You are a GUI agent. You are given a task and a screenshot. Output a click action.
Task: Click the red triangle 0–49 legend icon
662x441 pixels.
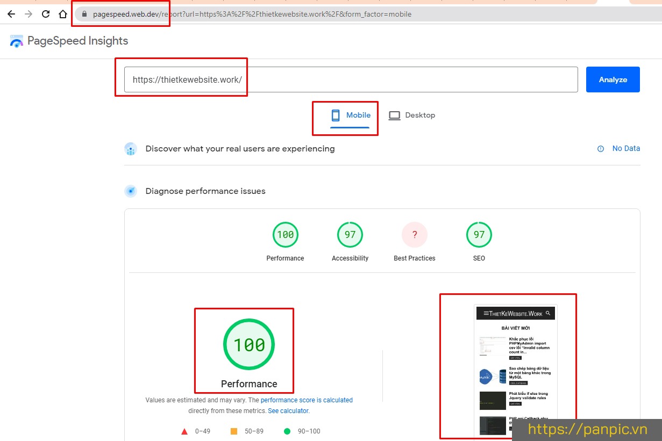pyautogui.click(x=184, y=431)
